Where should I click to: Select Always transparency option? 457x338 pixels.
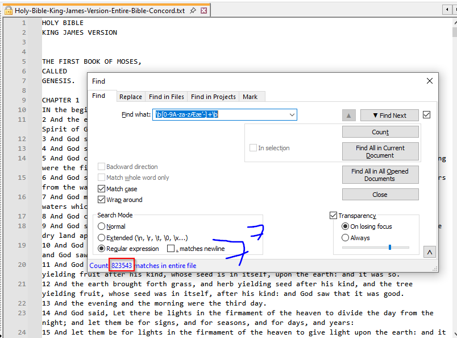[x=345, y=238]
